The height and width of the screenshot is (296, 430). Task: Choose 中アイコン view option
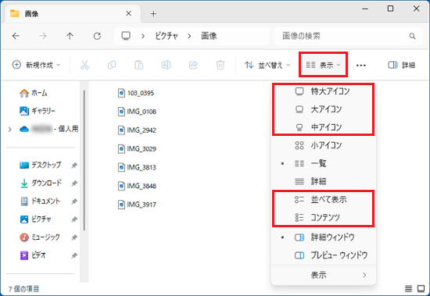324,127
